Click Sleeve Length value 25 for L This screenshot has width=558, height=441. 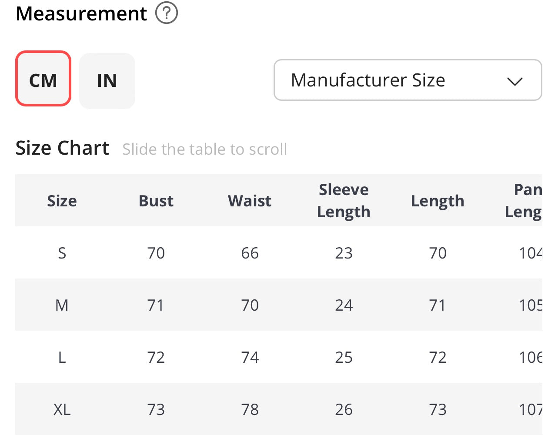[344, 357]
